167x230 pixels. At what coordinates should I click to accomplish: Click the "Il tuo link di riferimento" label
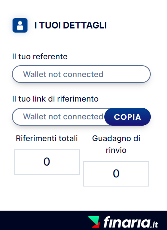tap(55, 99)
